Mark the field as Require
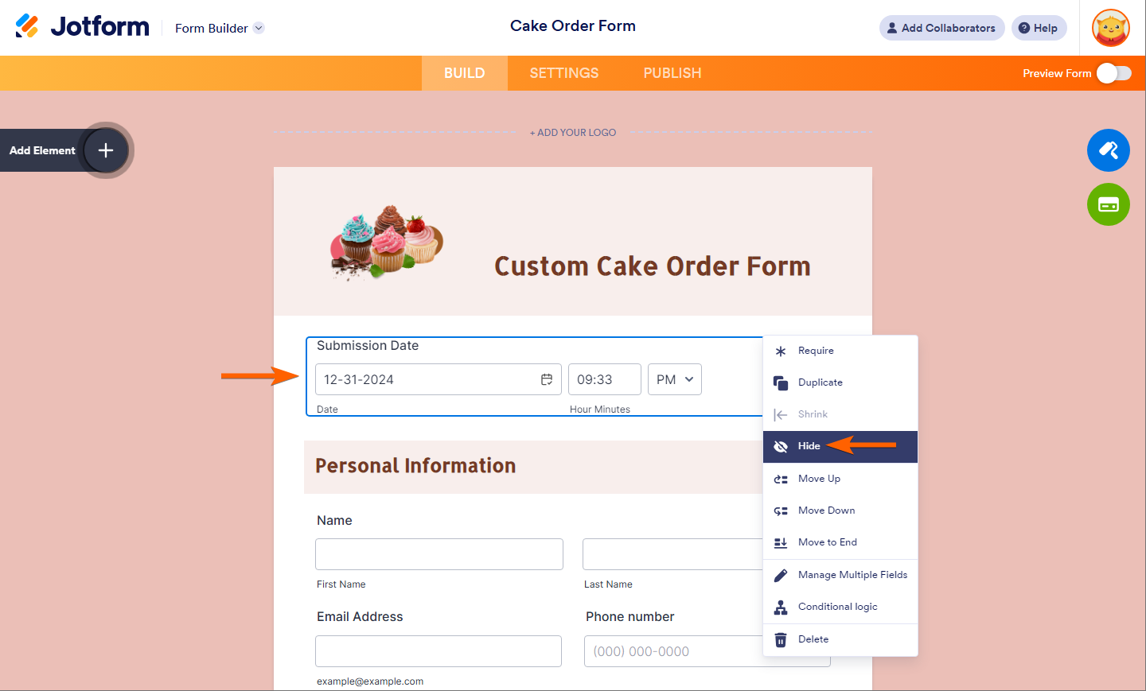Screen dimensions: 1146x691 (x=816, y=351)
